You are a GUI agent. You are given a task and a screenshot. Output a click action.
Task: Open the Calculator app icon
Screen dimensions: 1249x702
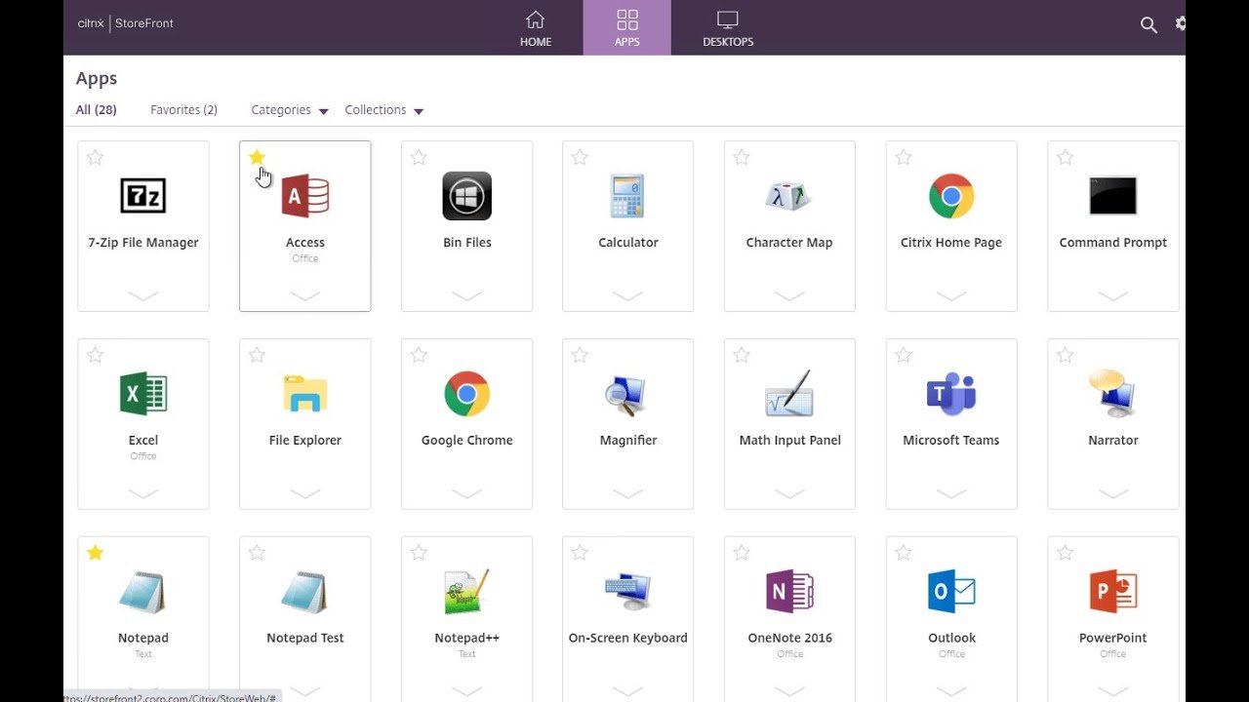click(627, 196)
